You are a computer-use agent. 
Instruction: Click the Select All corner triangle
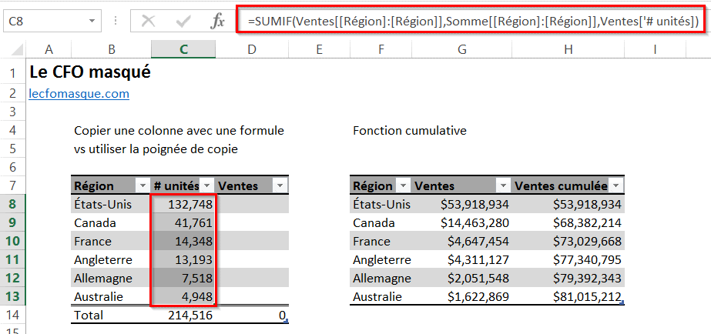14,50
